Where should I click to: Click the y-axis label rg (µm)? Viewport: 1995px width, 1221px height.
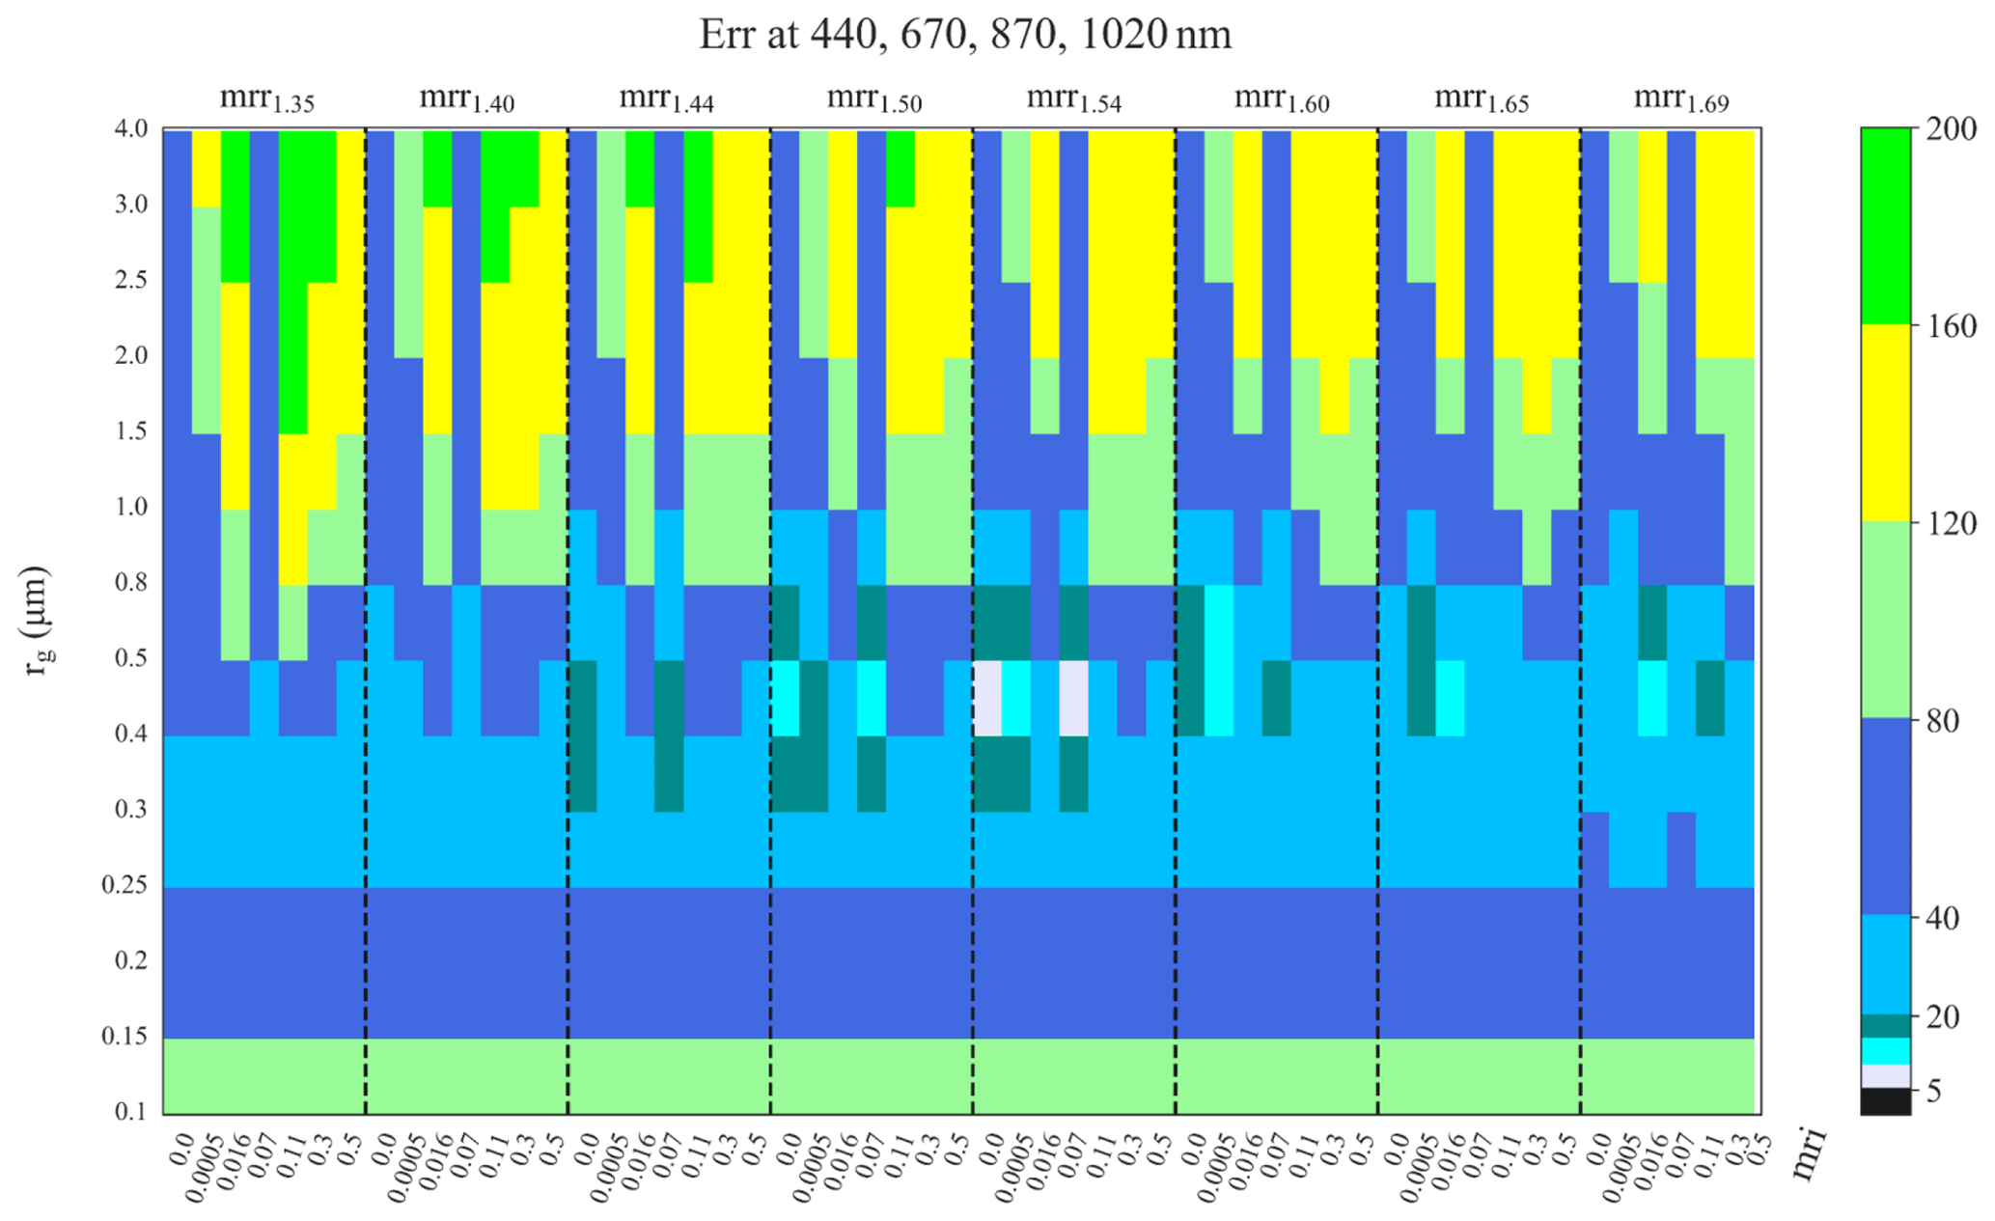(39, 620)
